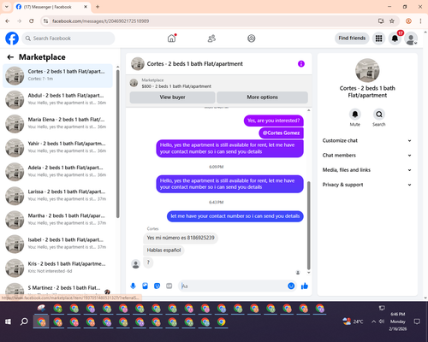Screen dimensions: 428x342
Task: Open the Windows notification center
Action: [x=417, y=321]
